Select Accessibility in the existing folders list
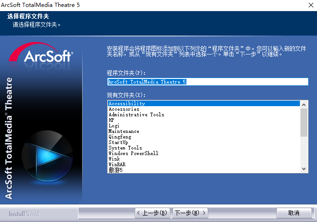The height and width of the screenshot is (222, 317). 204,103
